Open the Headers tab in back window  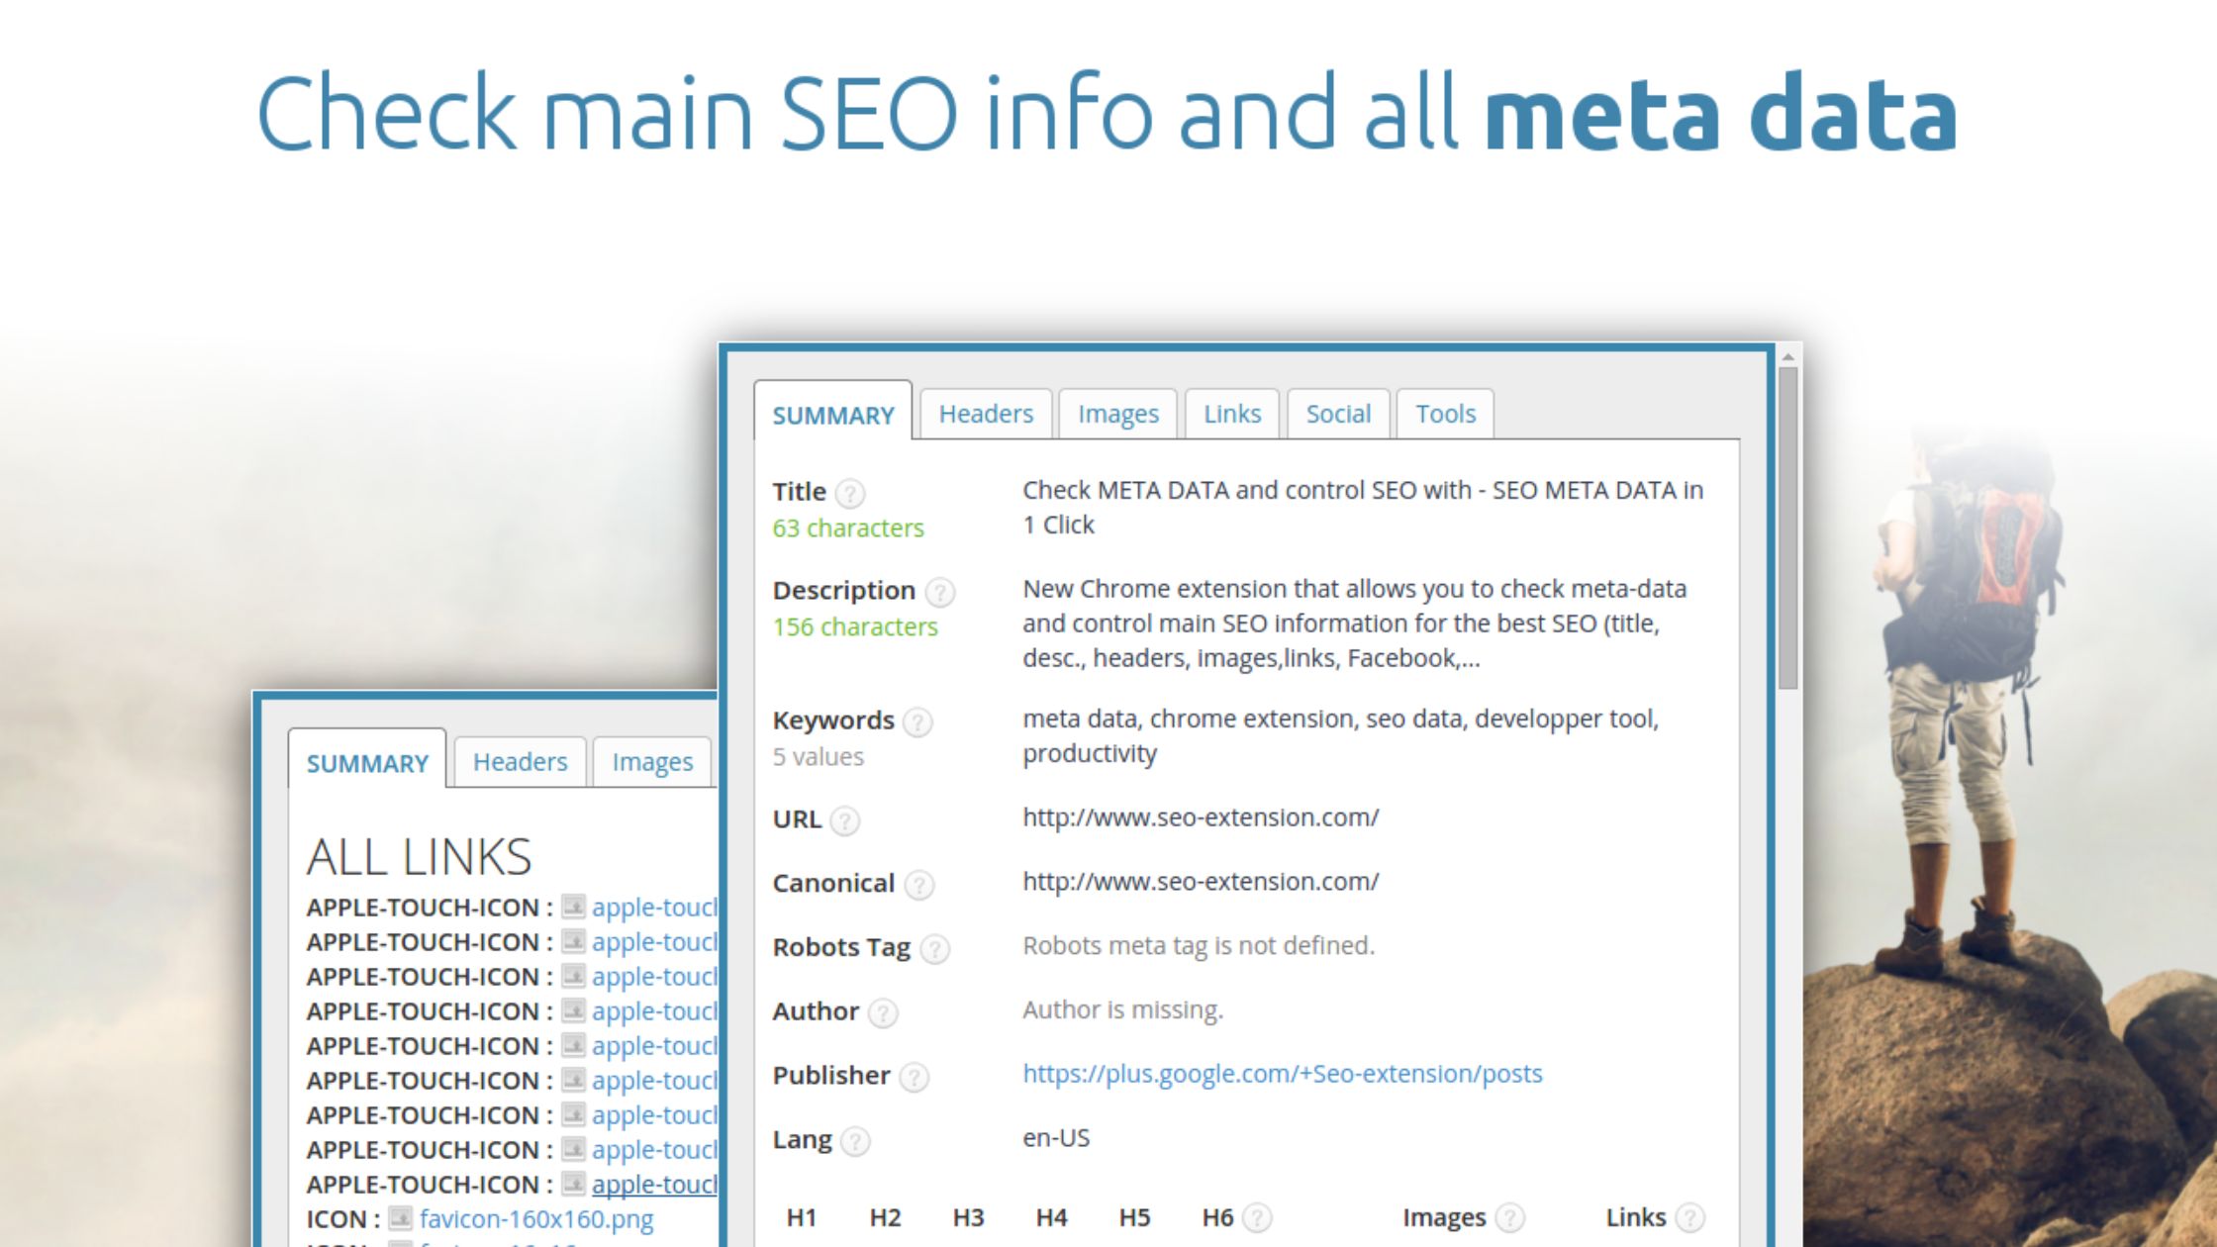[520, 762]
